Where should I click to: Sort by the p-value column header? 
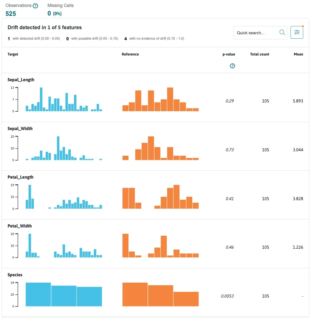click(229, 54)
